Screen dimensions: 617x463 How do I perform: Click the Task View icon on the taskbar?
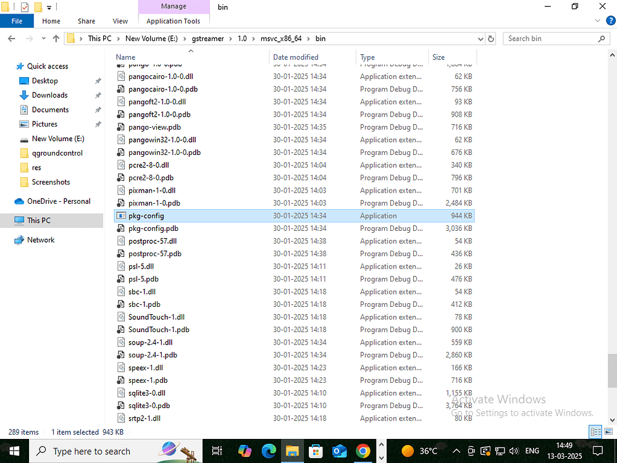tap(216, 451)
